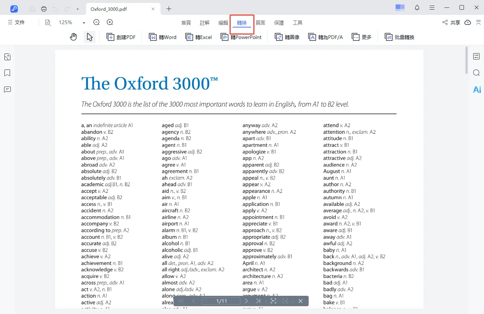
Task: Go to previous page in bottom bar
Action: [x=194, y=301]
